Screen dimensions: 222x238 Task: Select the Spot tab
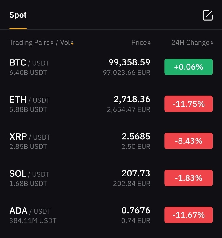coord(18,15)
